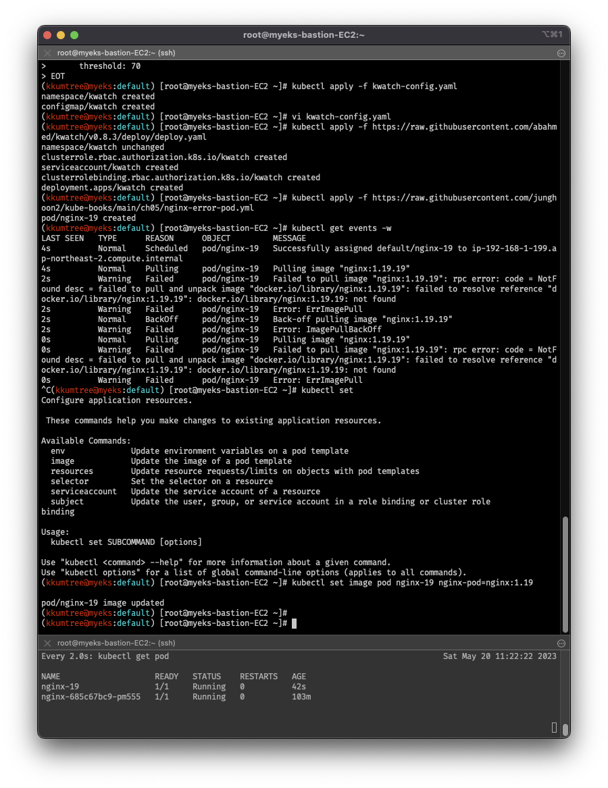
Task: Click the 'selector' subcommand line
Action: (161, 481)
